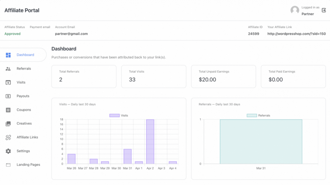
Task: Click the logout icon top right
Action: [x=324, y=10]
